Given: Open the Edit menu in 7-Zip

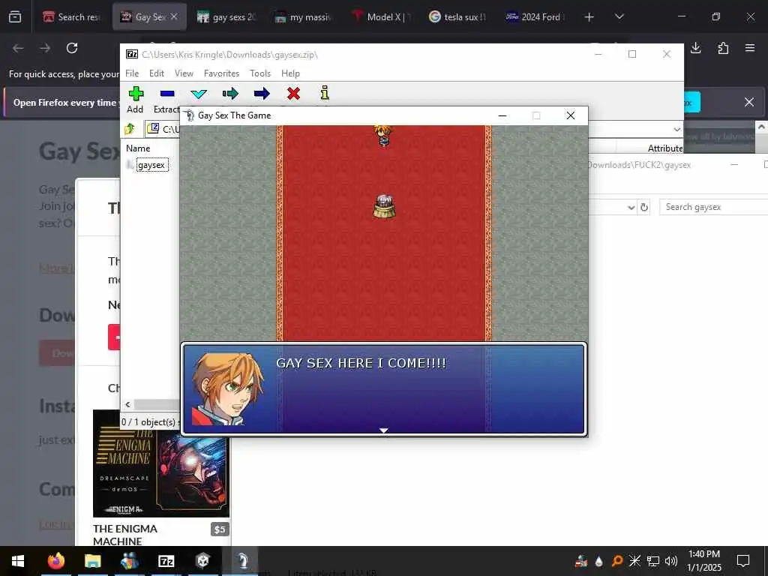Looking at the screenshot, I should pyautogui.click(x=157, y=73).
